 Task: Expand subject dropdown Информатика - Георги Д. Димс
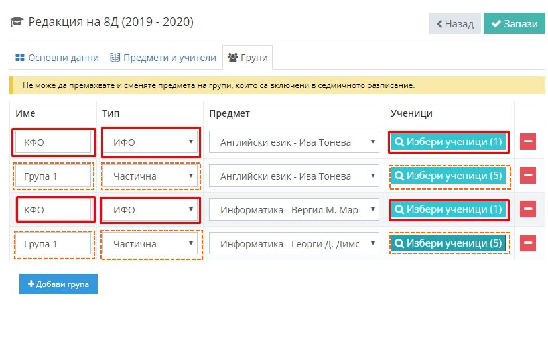click(294, 244)
